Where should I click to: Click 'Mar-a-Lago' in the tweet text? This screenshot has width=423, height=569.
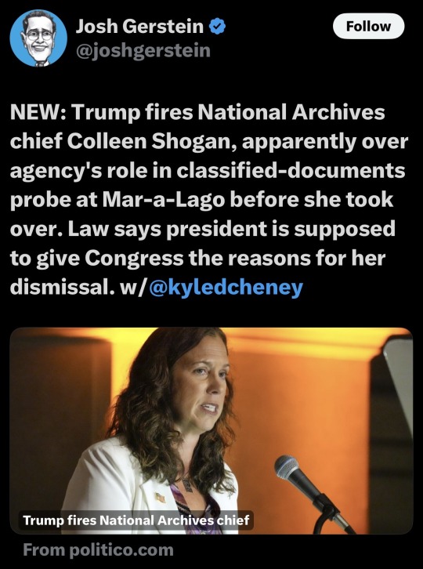point(163,200)
